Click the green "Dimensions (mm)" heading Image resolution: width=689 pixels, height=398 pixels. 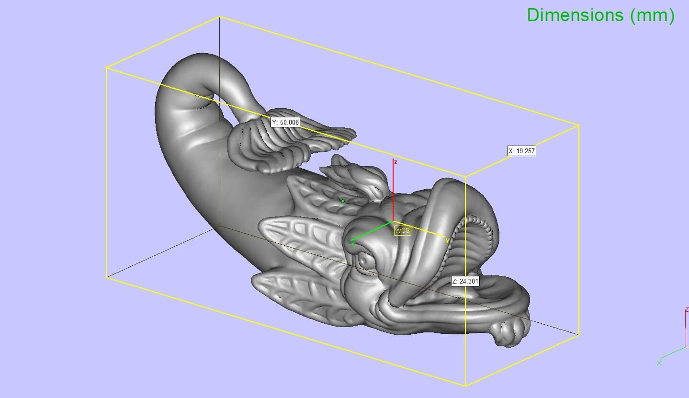pos(600,15)
